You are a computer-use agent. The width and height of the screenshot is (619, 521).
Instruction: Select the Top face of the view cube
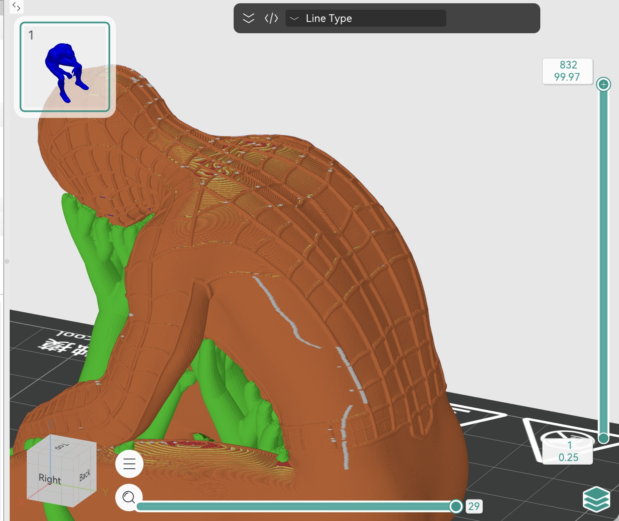tap(62, 446)
